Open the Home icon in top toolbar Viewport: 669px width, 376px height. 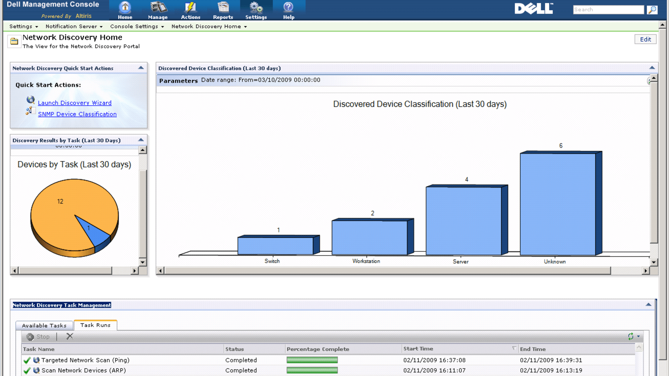[x=125, y=10]
